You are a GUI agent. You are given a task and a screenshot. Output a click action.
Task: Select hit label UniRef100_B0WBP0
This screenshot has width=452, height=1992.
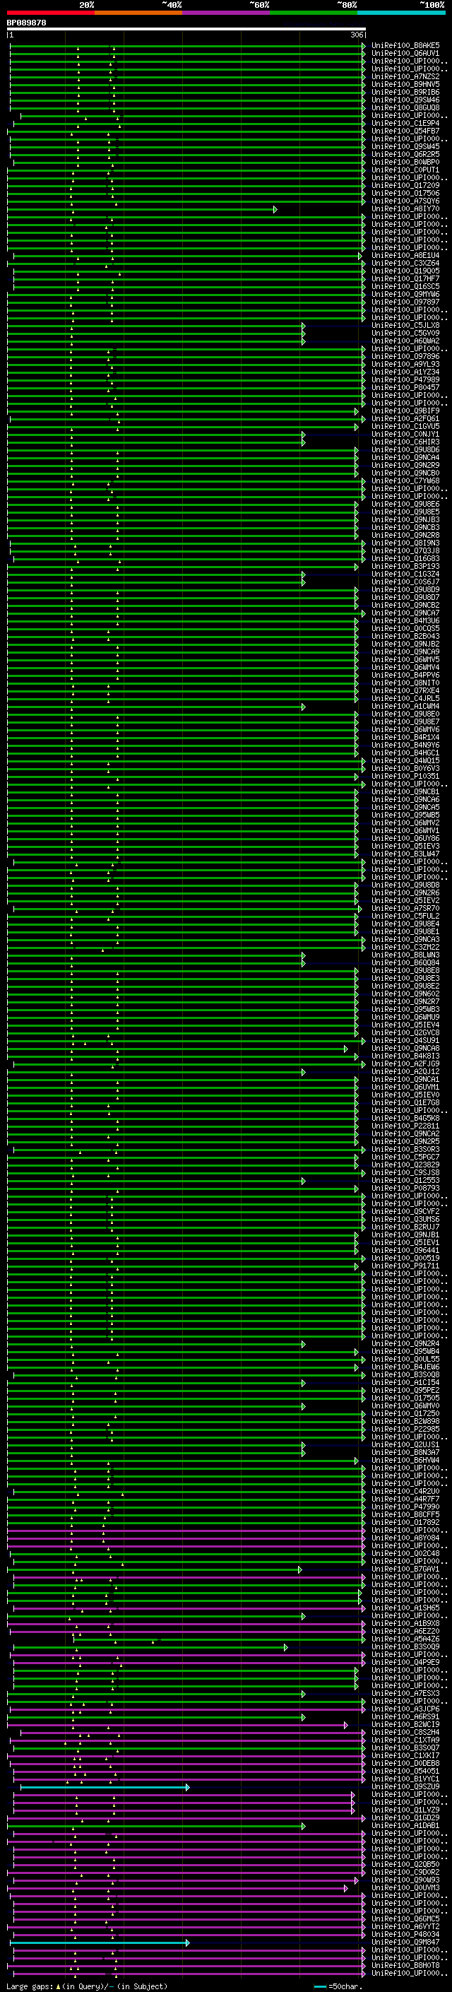405,163
